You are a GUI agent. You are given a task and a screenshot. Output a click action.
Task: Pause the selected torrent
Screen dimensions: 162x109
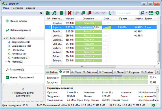[83, 13]
